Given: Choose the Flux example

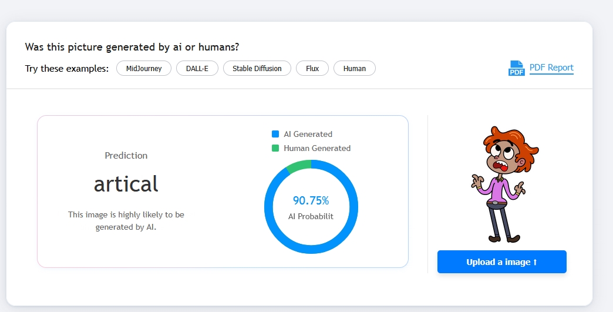Looking at the screenshot, I should click(312, 68).
